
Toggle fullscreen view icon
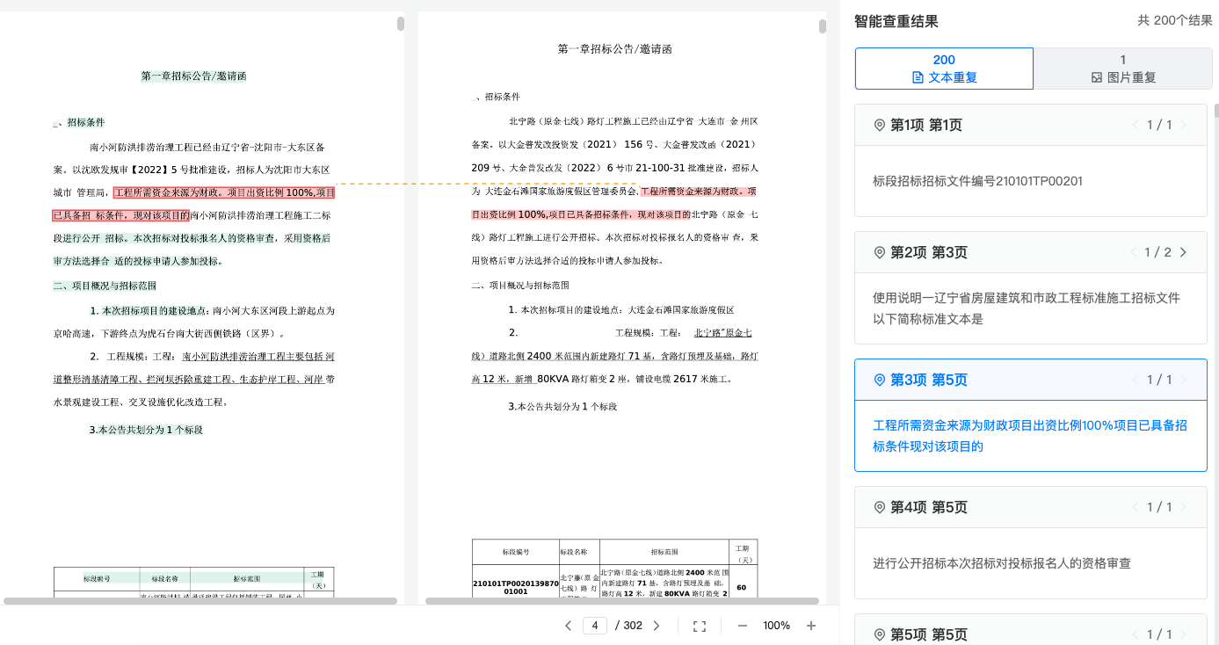[700, 626]
